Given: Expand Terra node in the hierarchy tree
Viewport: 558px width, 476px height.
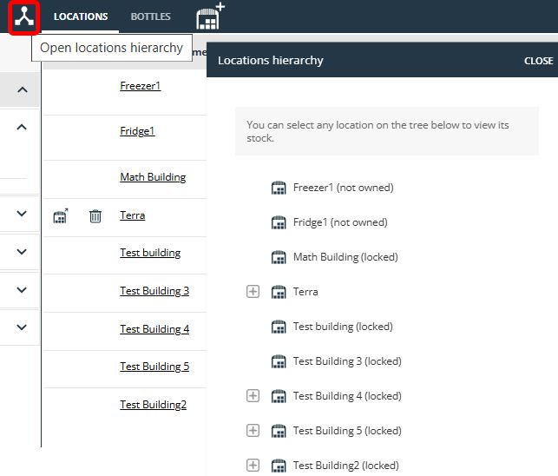Looking at the screenshot, I should pos(253,292).
